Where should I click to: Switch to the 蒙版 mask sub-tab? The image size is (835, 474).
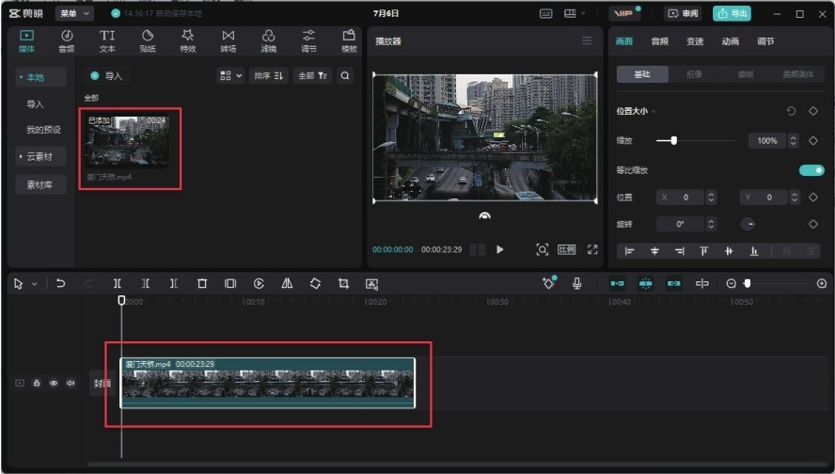pos(746,74)
